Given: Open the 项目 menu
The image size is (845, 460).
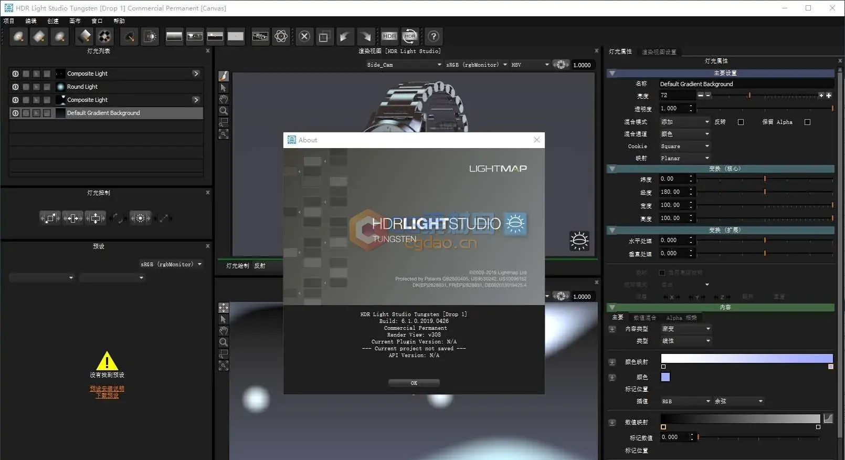Looking at the screenshot, I should (x=9, y=21).
